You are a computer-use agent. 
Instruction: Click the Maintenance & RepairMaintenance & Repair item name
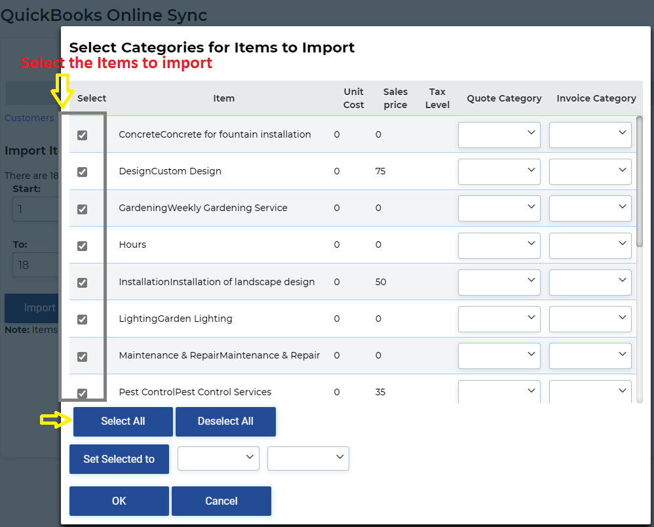click(x=220, y=355)
